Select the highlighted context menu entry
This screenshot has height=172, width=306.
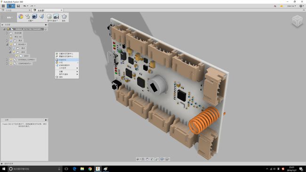67,60
